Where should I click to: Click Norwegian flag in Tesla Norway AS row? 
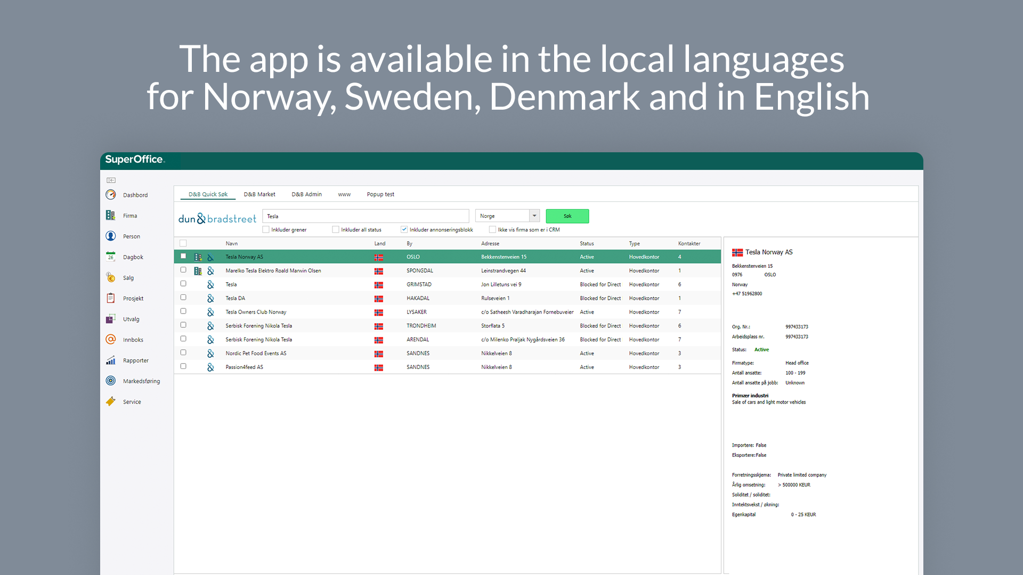click(379, 257)
